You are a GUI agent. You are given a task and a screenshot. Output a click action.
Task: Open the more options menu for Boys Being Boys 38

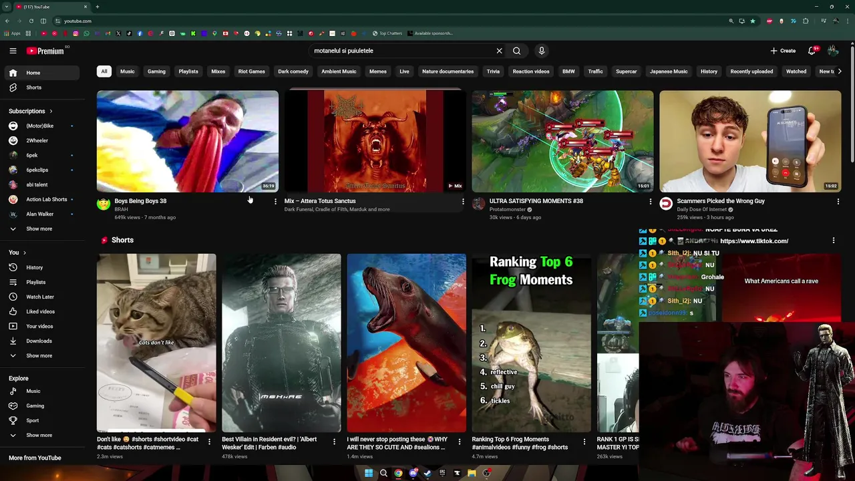(x=275, y=201)
